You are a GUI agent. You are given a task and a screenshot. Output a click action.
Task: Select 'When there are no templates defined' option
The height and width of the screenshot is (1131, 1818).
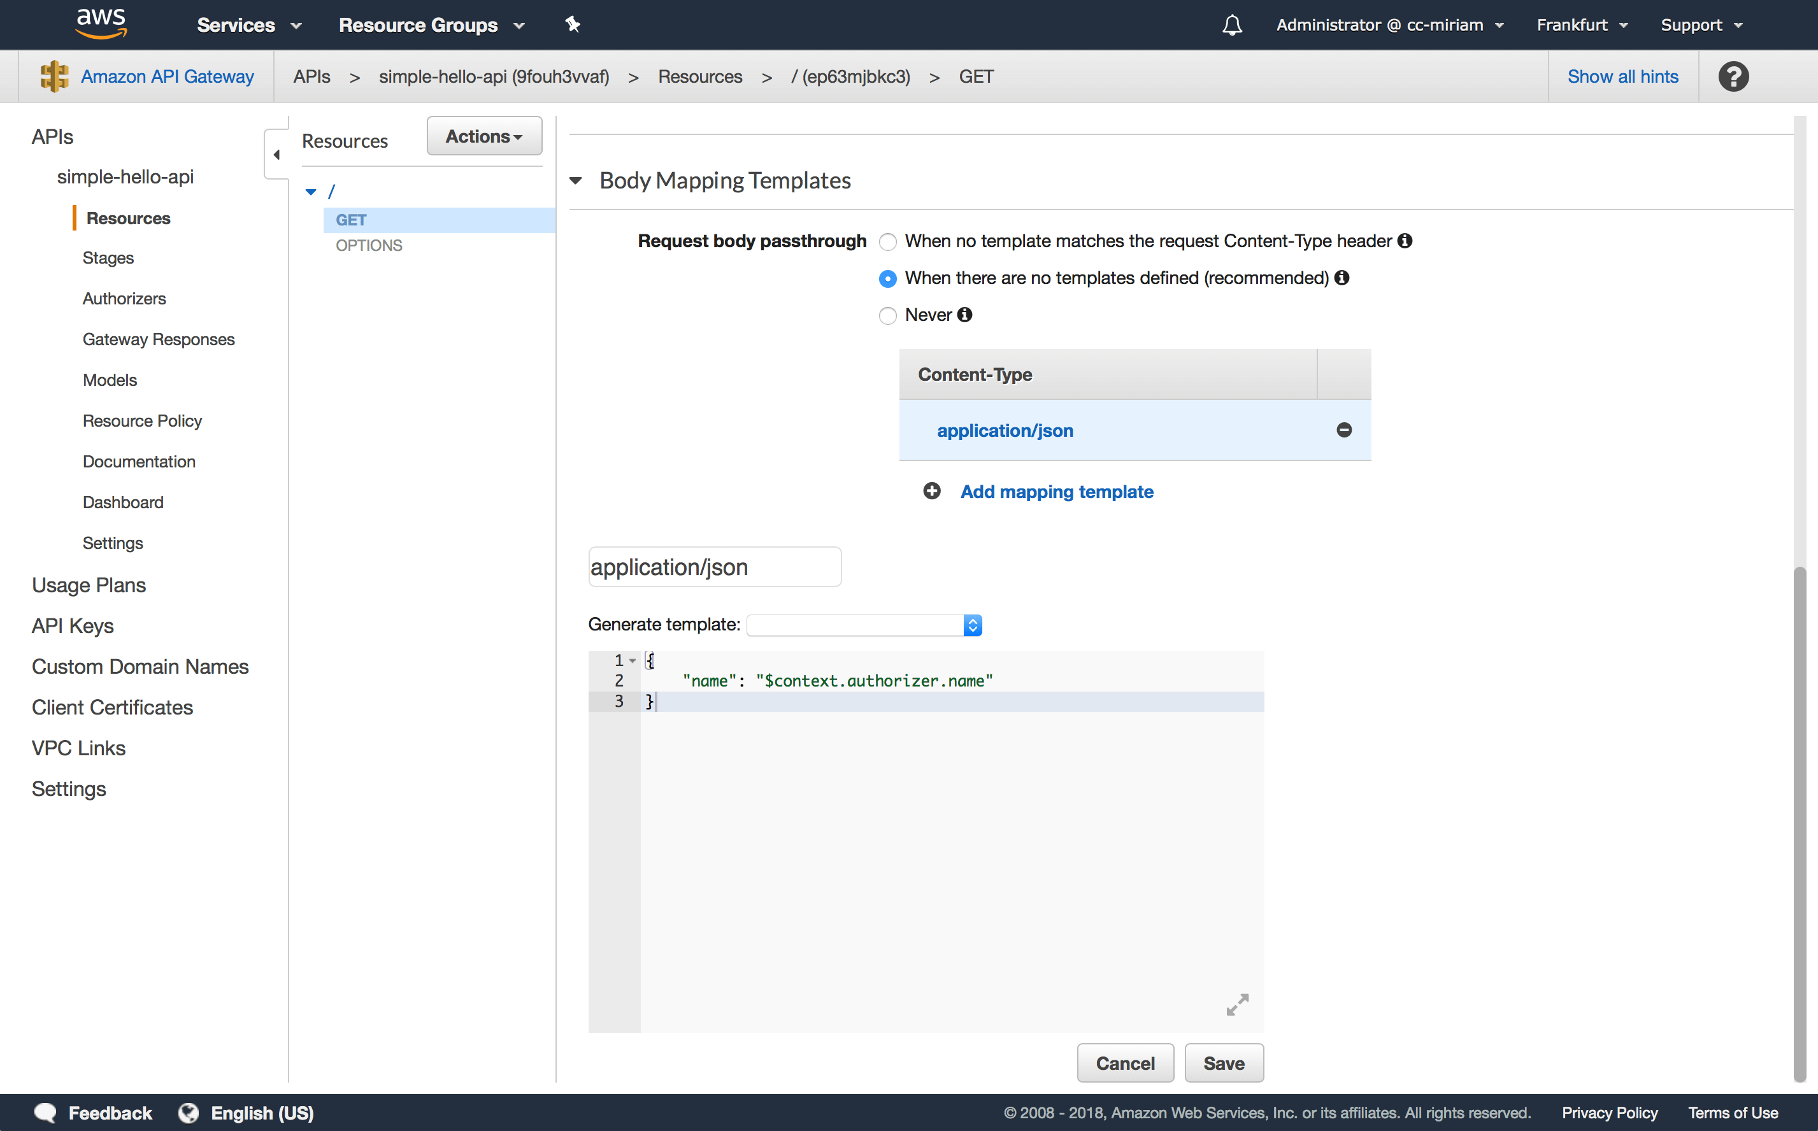[x=887, y=279]
